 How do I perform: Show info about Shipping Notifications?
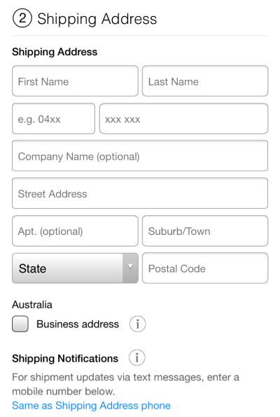[136, 357]
